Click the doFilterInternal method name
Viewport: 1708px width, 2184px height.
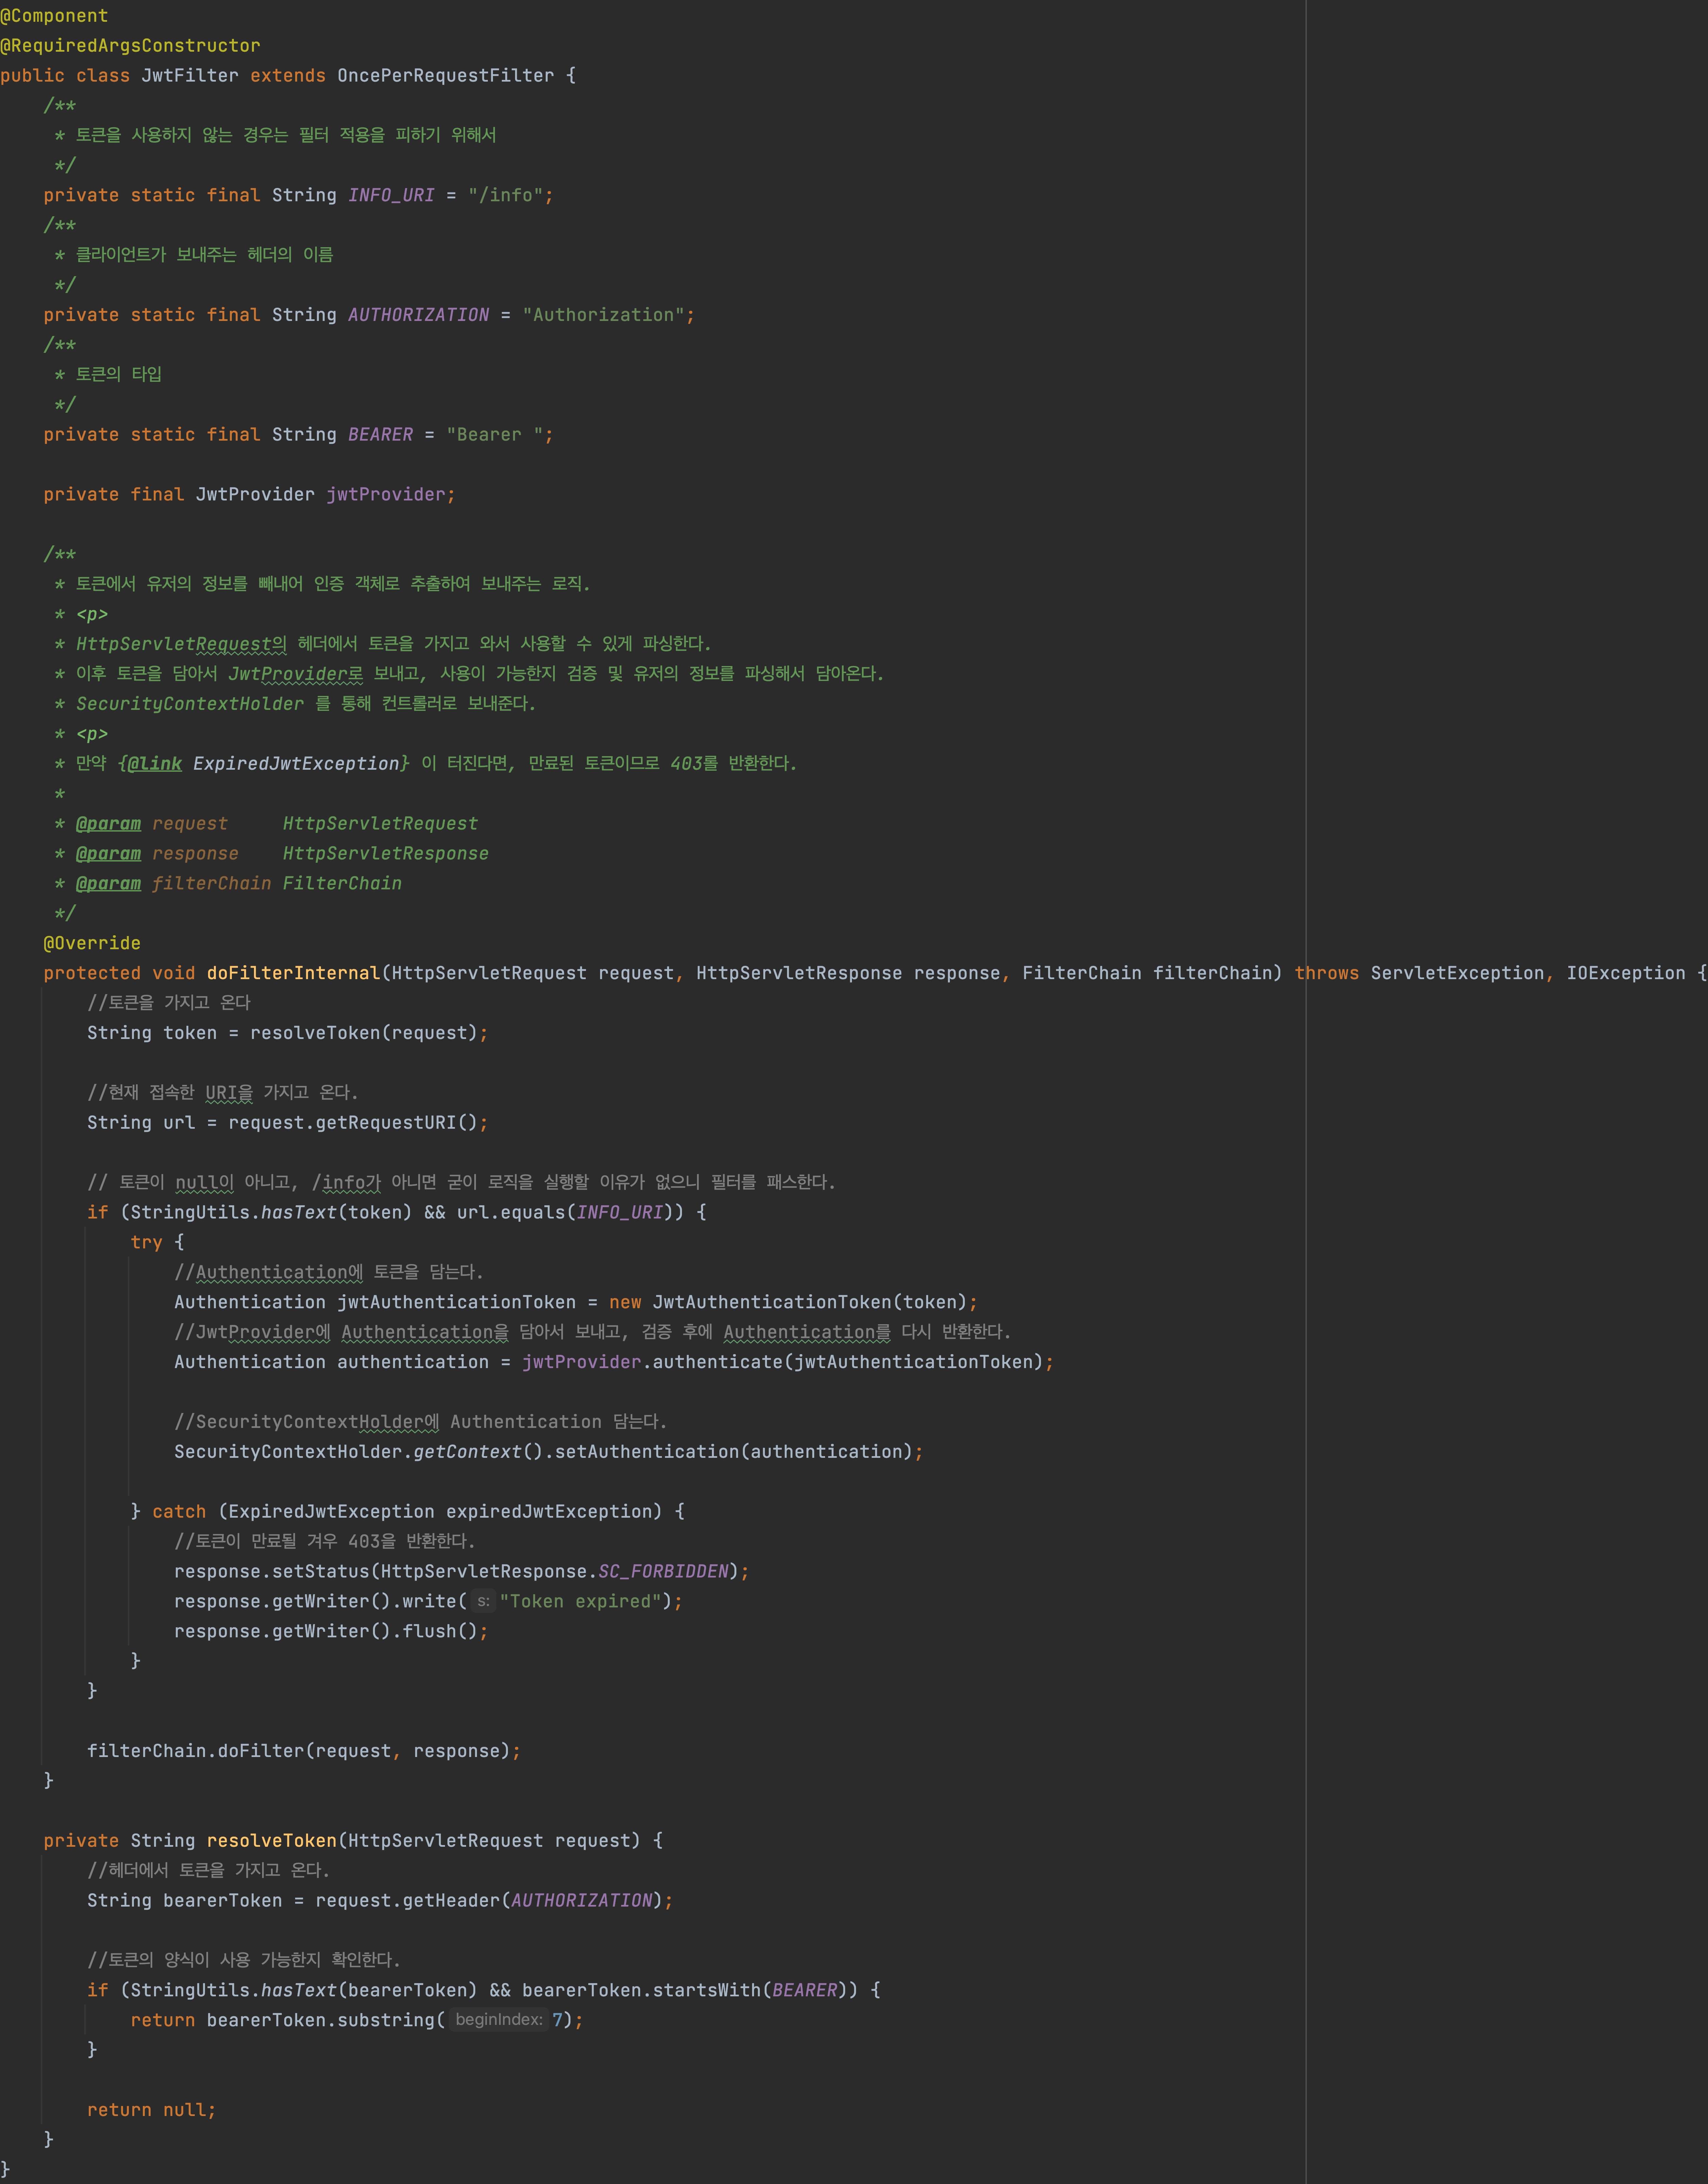tap(293, 973)
